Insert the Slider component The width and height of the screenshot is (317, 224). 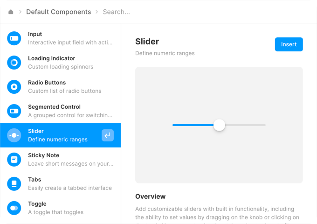(289, 44)
